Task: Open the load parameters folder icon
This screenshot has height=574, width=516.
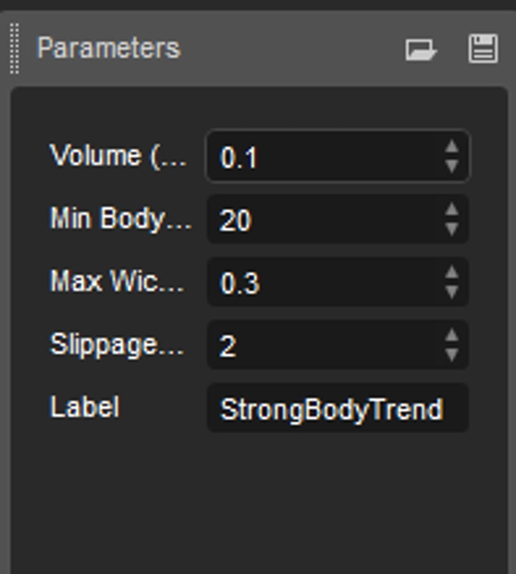Action: click(420, 49)
